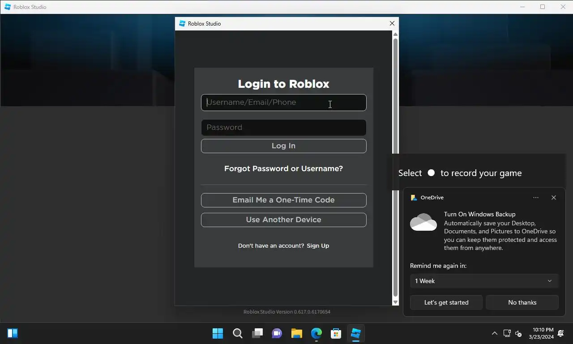Focus the Username/Email/Phone field

pyautogui.click(x=283, y=103)
